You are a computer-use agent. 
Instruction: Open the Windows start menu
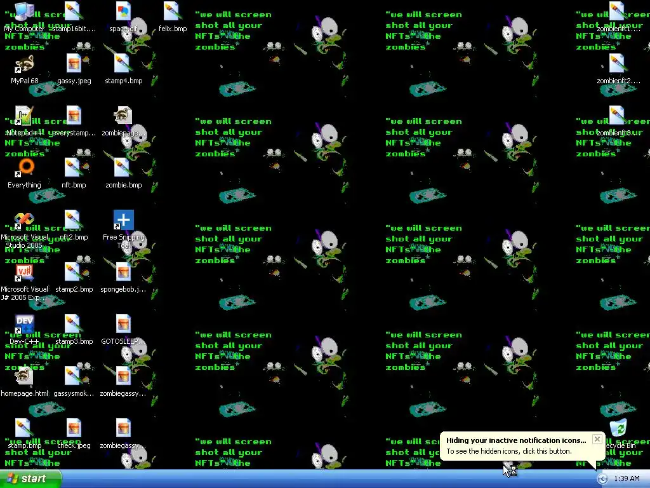pyautogui.click(x=31, y=478)
